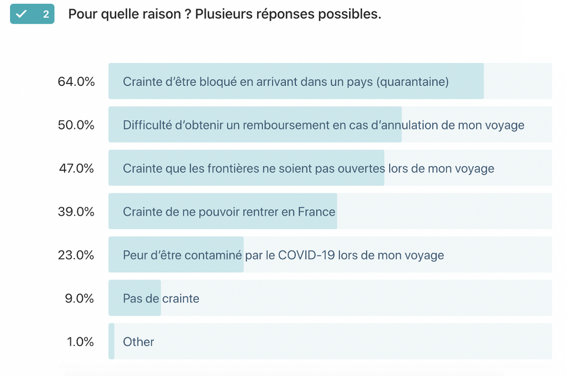Click the question title 'Pour quelle raison ?'
The image size is (566, 376).
130,14
